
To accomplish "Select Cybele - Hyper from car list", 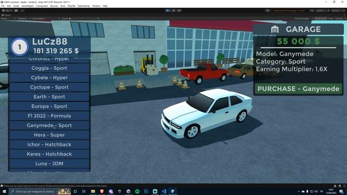I will tap(49, 77).
